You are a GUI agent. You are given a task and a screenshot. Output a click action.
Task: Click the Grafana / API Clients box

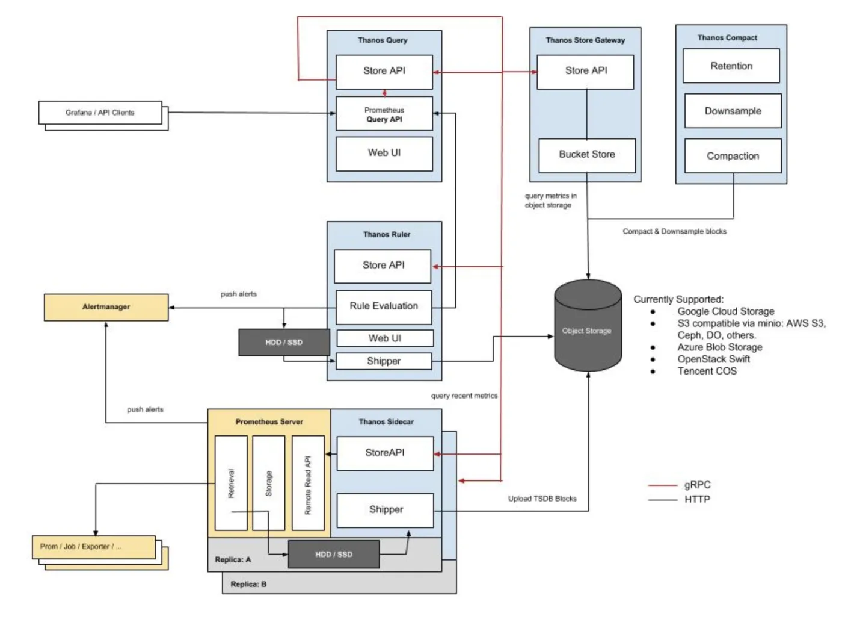[x=100, y=113]
